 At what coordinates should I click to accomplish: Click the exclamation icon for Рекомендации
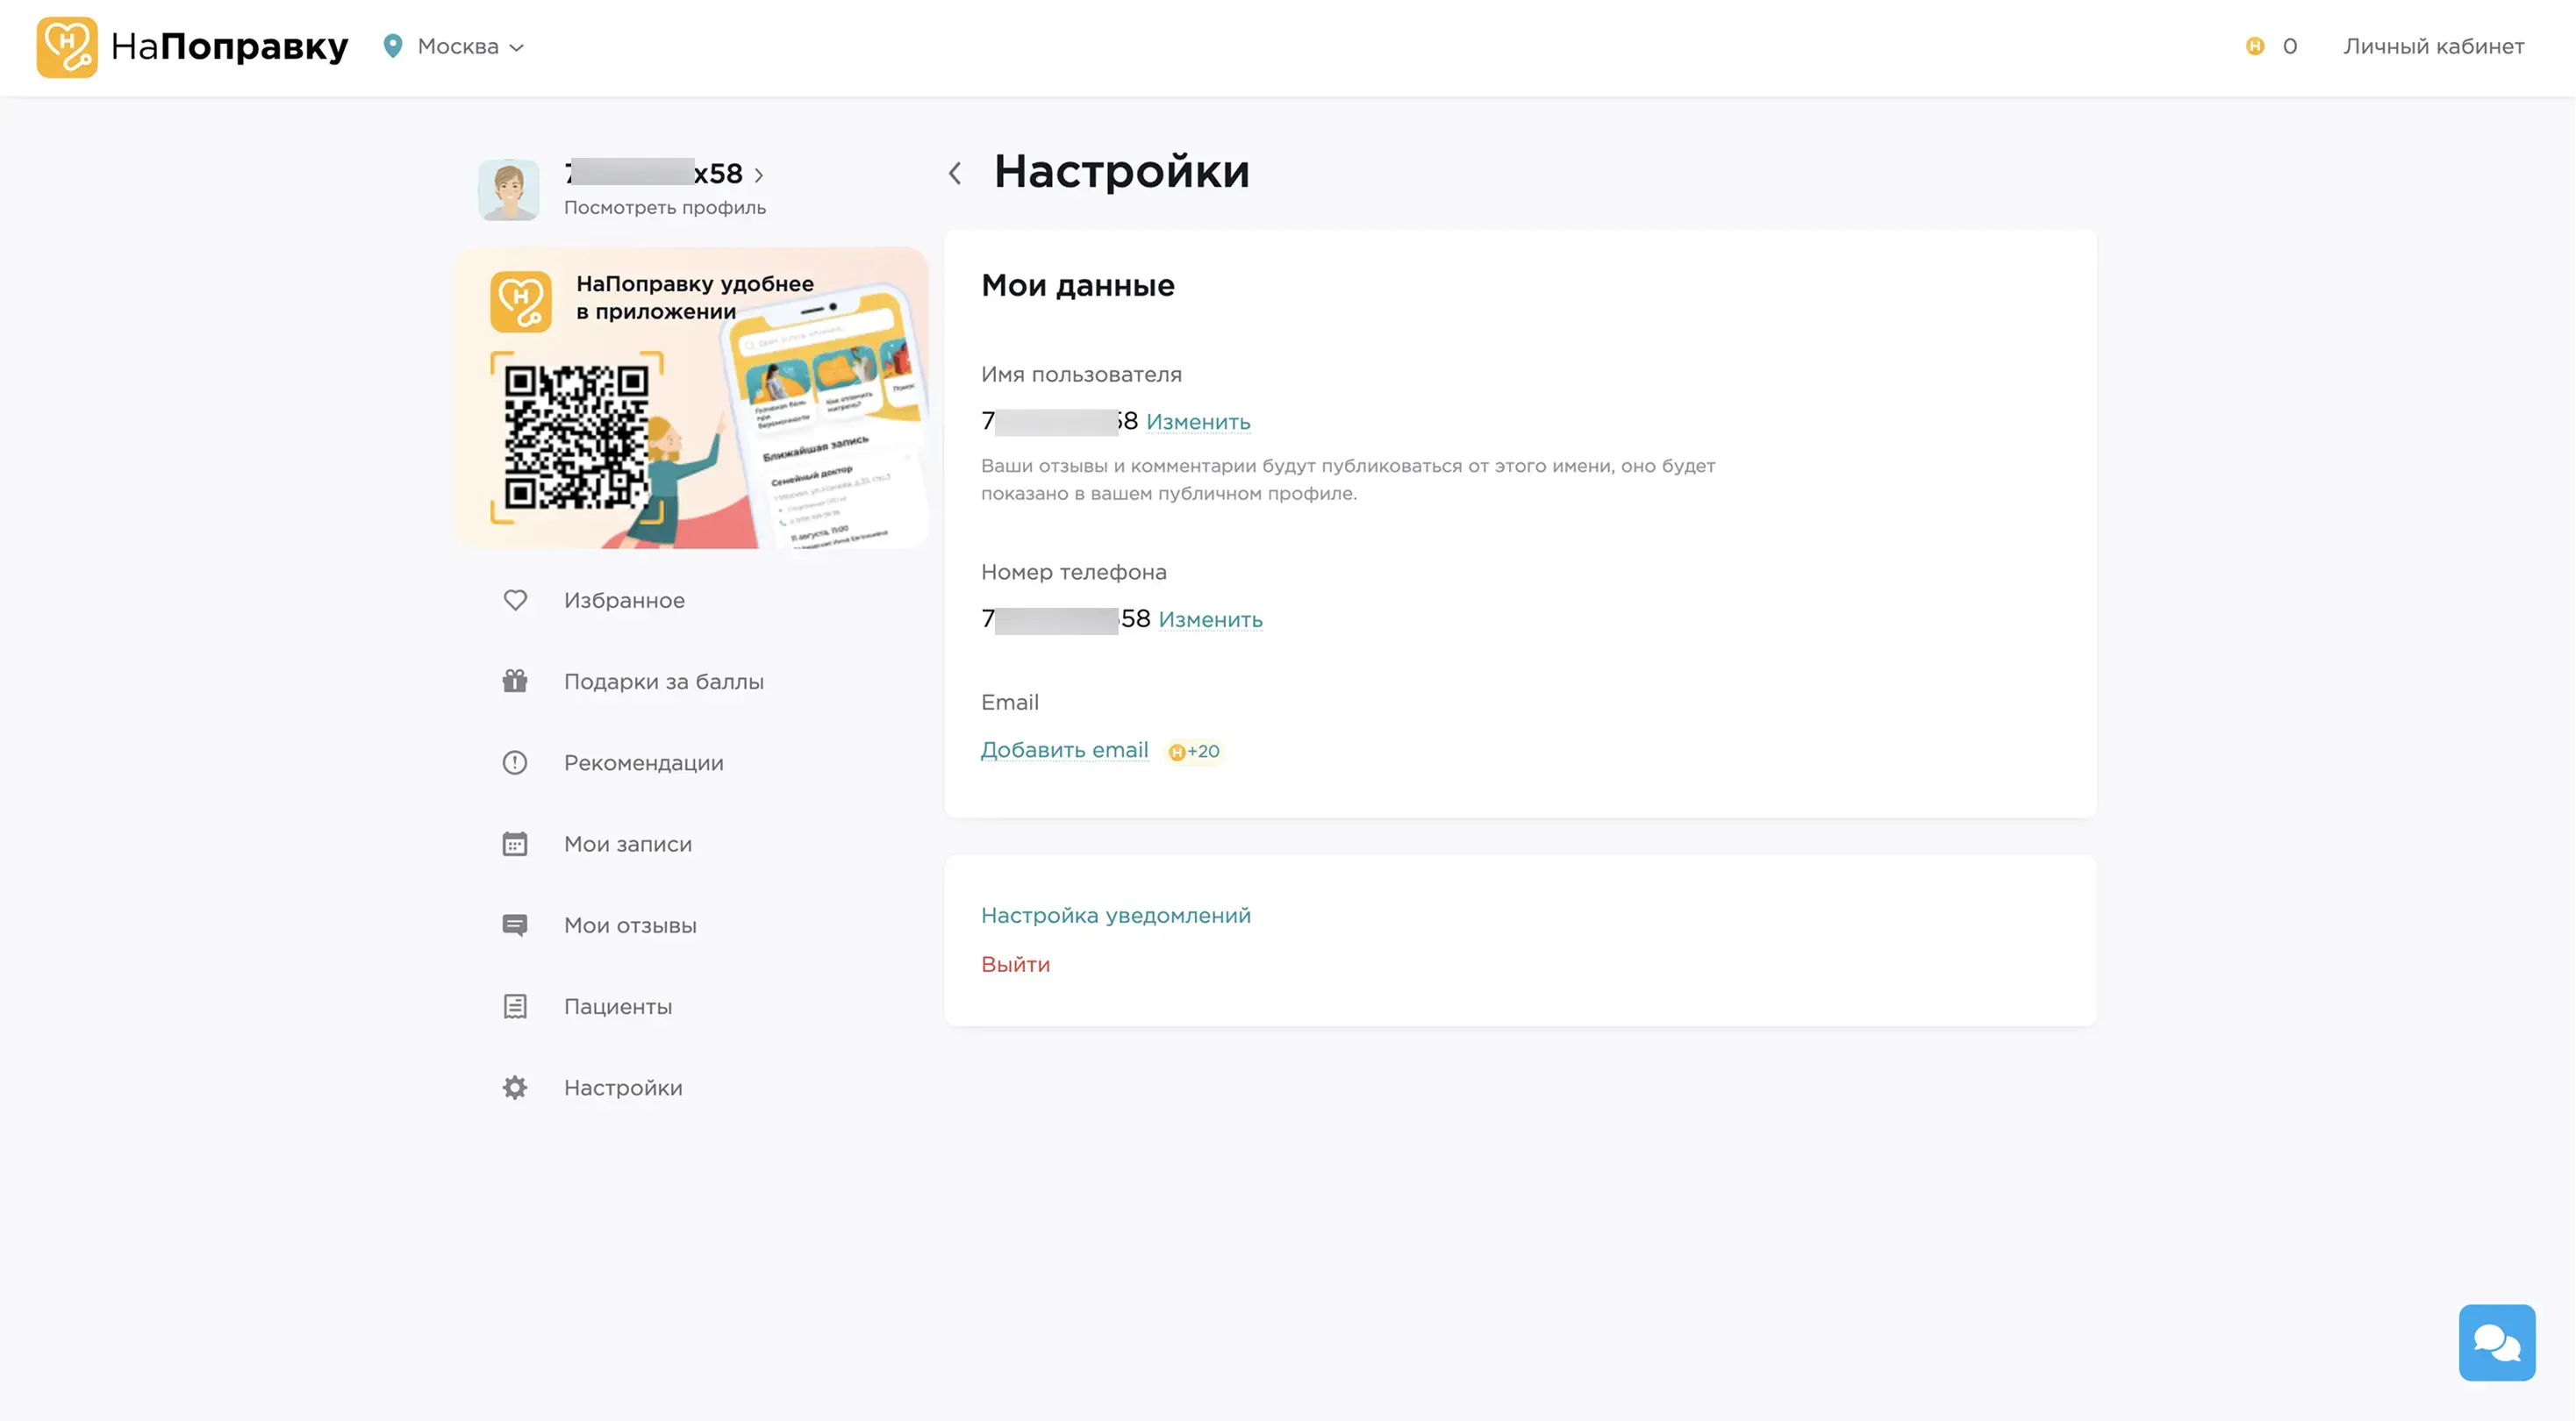pyautogui.click(x=515, y=763)
